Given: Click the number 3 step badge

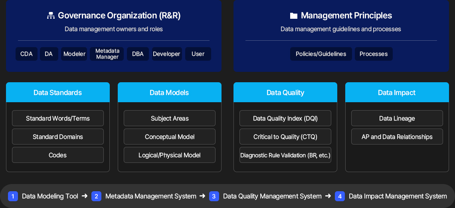Looking at the screenshot, I should click(214, 196).
